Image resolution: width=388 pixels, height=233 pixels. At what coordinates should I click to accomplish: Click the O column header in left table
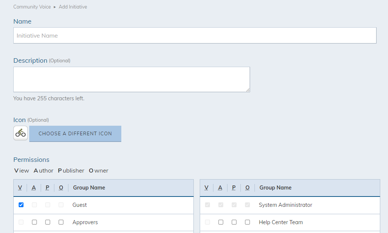tap(61, 188)
